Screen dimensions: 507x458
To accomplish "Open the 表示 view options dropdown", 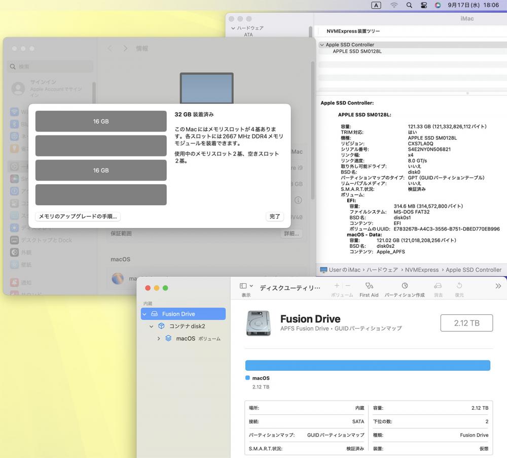I will (246, 287).
